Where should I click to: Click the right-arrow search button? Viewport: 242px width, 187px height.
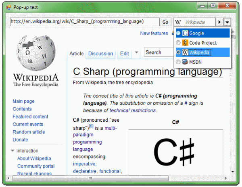coord(219,22)
